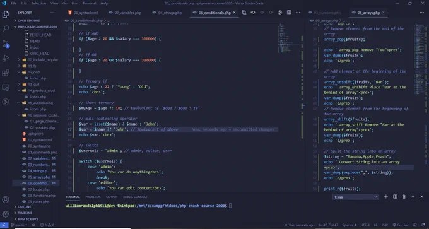This screenshot has height=229, width=429.
Task: Open the Explorer view in the activity bar
Action: pyautogui.click(x=6, y=15)
